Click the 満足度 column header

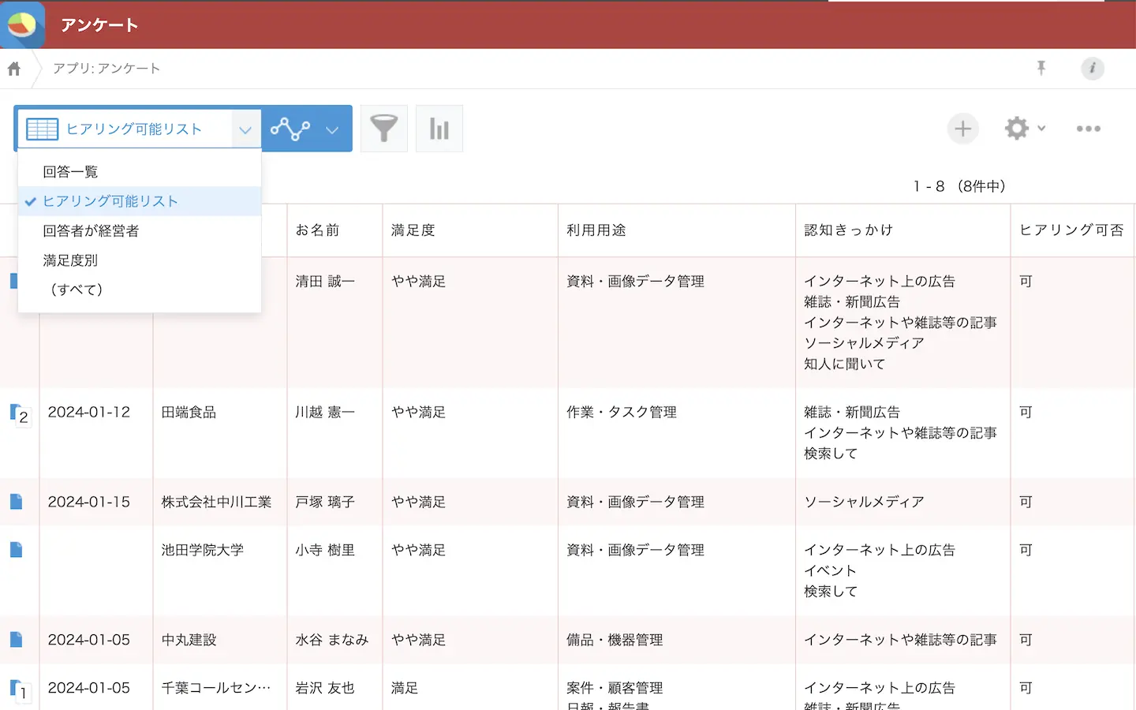413,230
